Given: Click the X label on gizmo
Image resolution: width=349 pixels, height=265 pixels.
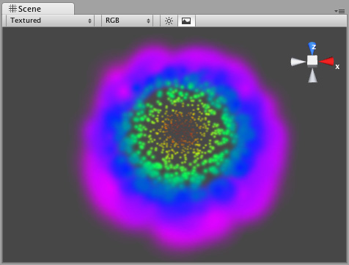Looking at the screenshot, I should 337,67.
